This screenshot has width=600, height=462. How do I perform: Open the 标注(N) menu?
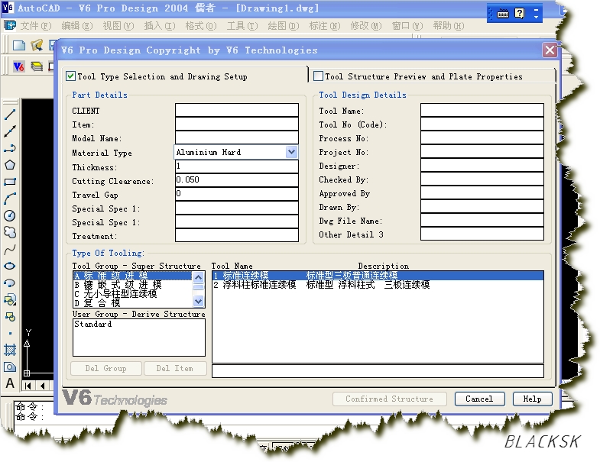325,26
